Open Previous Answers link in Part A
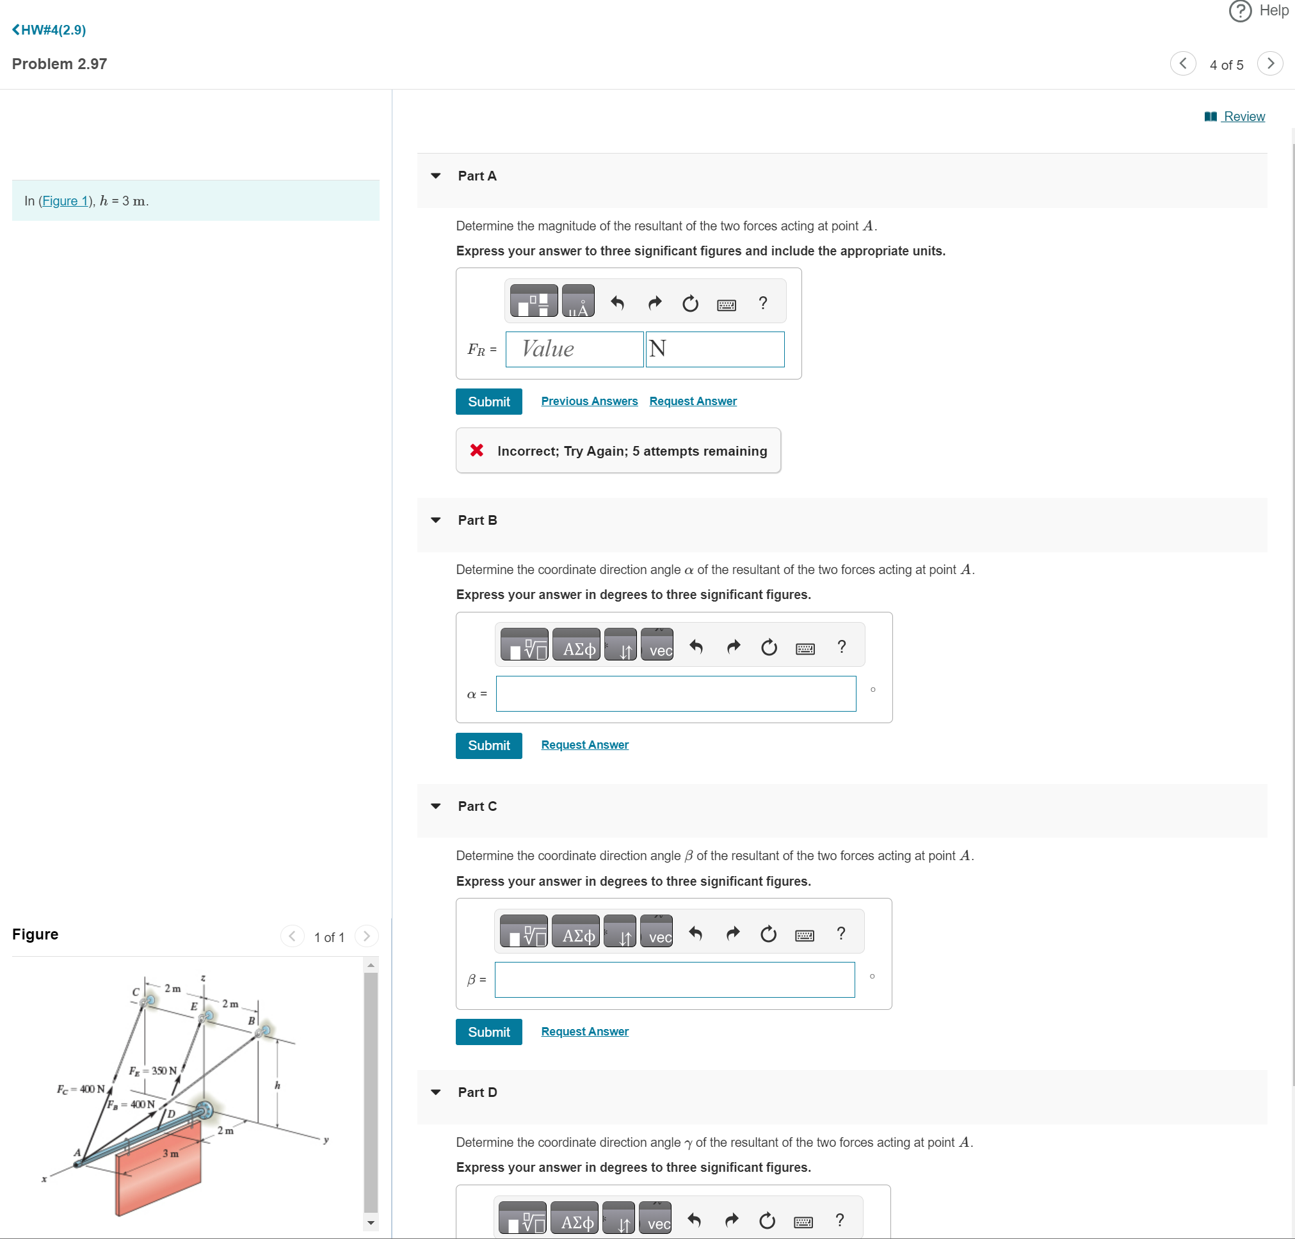 [589, 401]
